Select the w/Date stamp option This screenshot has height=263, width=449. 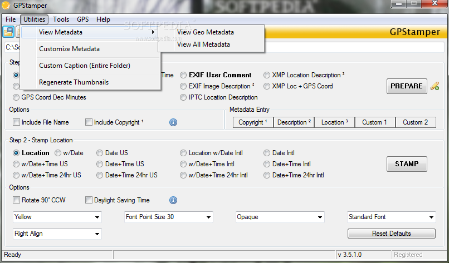pos(69,153)
